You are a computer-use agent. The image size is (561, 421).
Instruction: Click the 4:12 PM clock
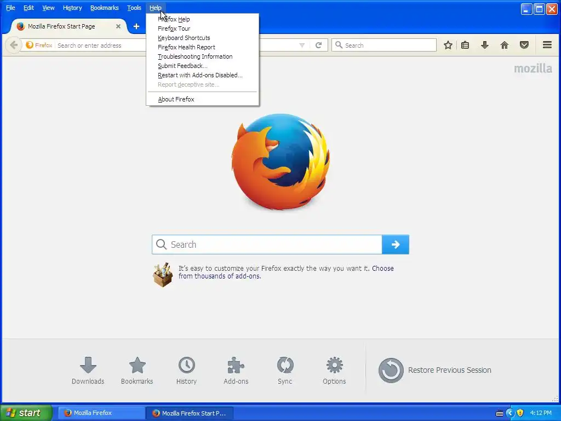point(541,413)
